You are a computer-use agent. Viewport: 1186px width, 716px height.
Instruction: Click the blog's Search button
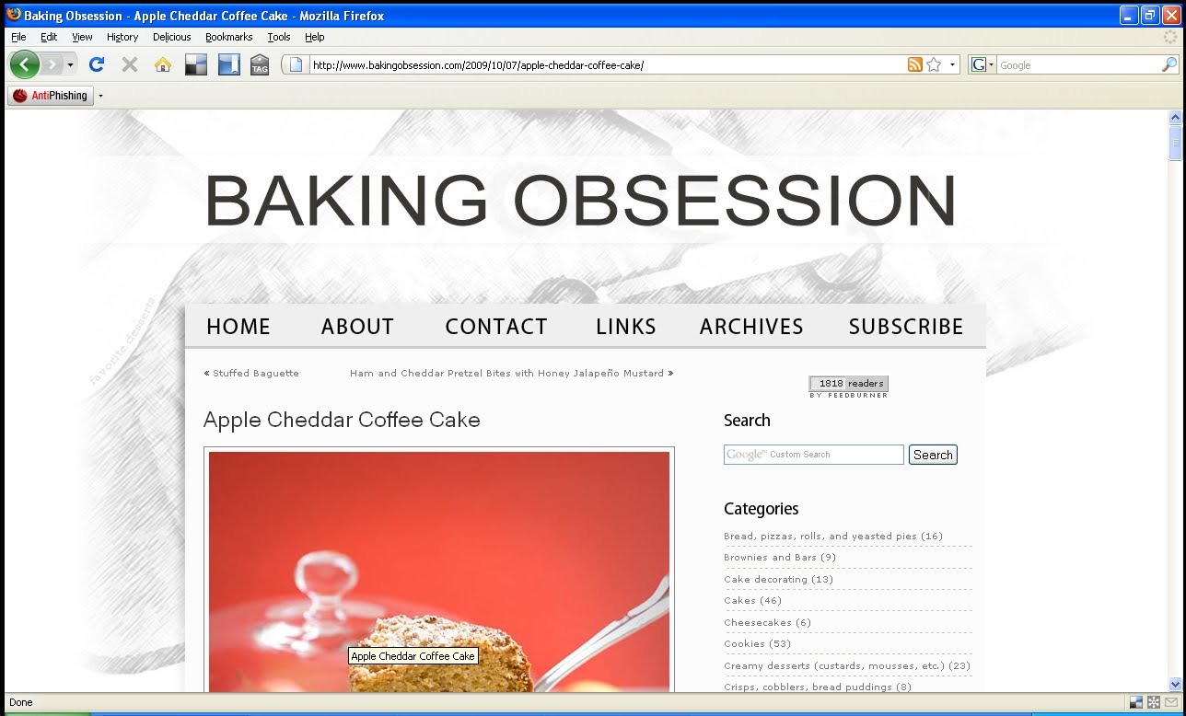(933, 455)
